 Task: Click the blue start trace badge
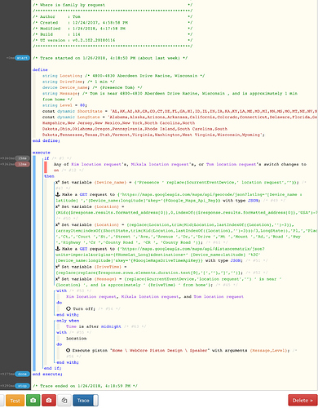[x=22, y=58]
